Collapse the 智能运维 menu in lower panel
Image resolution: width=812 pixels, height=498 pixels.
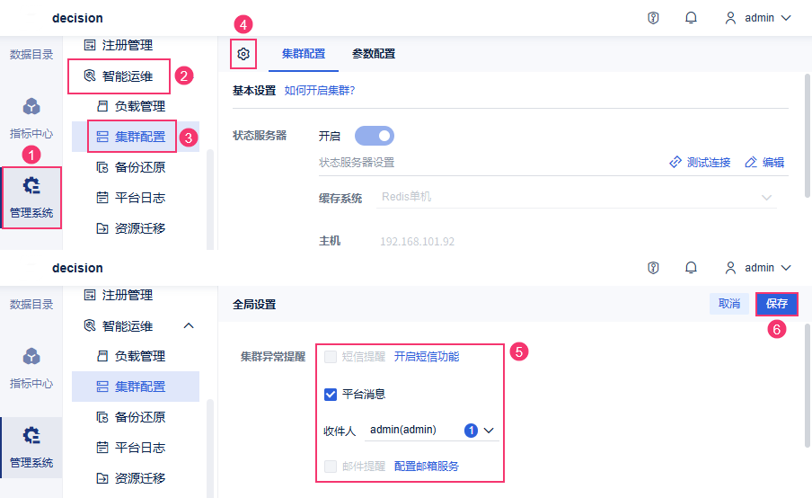[189, 325]
